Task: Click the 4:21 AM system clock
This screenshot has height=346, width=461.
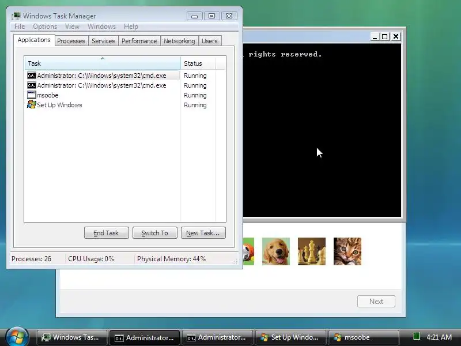Action: click(439, 337)
